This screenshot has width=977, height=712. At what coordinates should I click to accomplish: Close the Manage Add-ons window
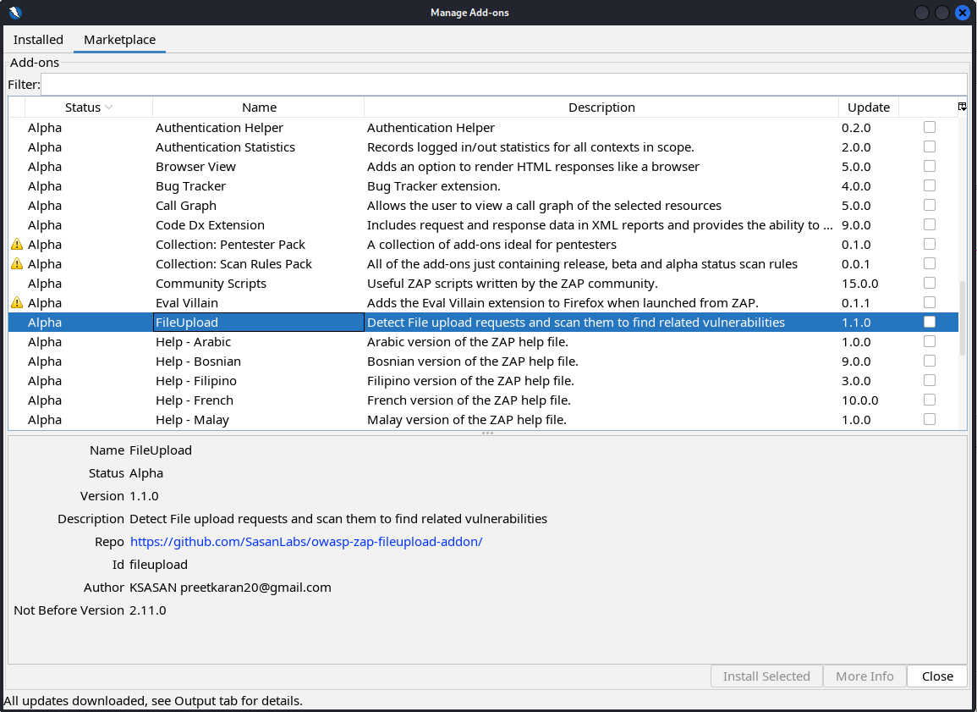962,13
